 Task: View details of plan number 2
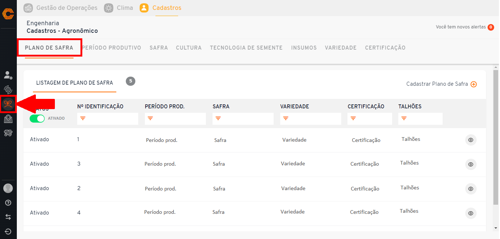[471, 189]
